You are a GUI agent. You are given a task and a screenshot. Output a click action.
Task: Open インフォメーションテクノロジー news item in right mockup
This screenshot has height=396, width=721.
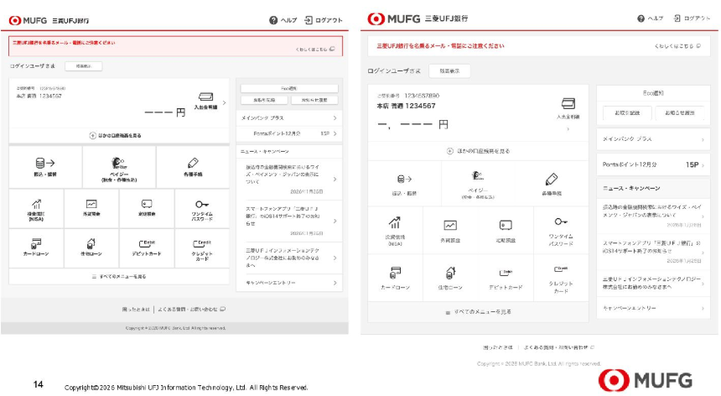tap(653, 284)
